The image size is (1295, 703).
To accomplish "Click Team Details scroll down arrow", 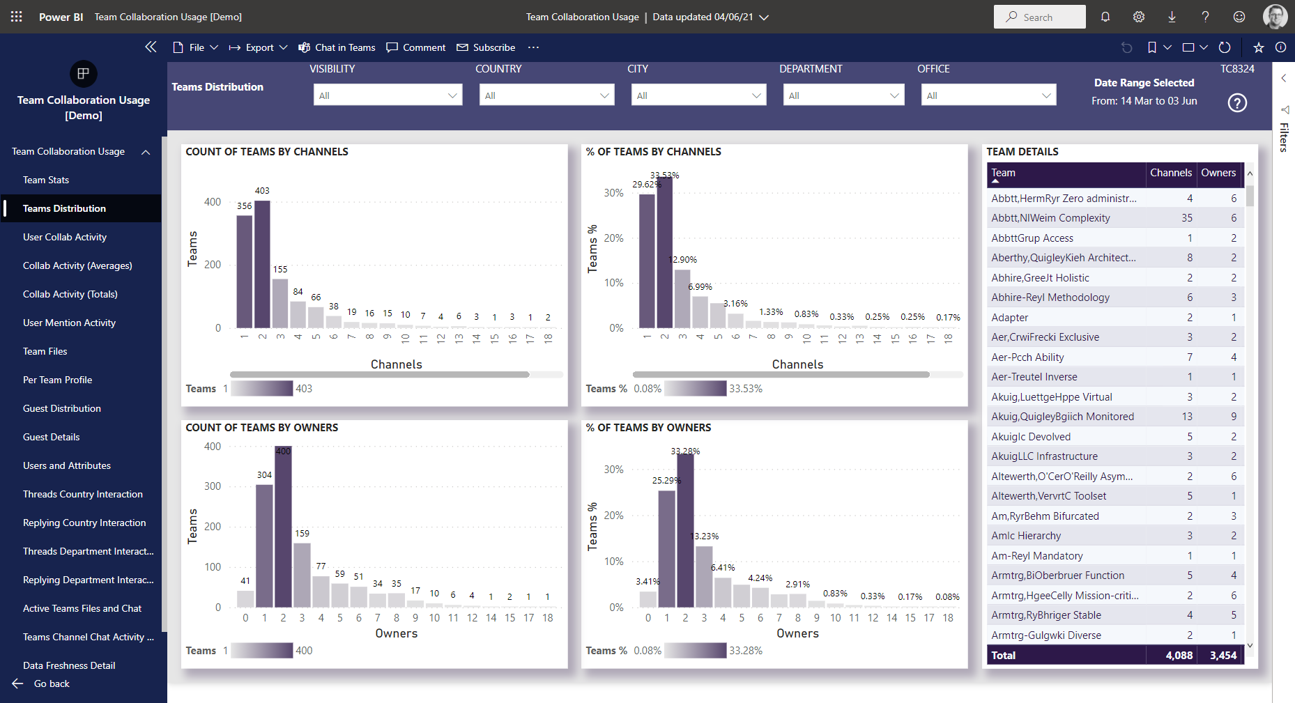I will tap(1250, 646).
